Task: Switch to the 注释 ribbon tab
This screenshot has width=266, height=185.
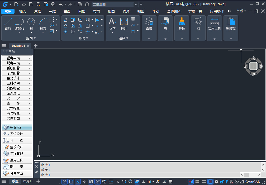Action: pos(37,11)
